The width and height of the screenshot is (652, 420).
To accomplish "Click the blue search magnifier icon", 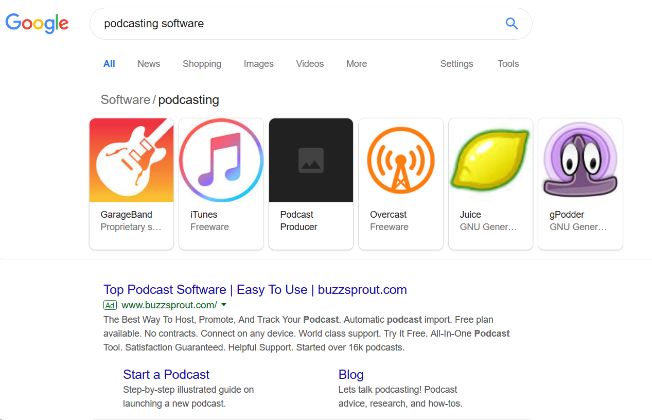I will click(x=512, y=24).
